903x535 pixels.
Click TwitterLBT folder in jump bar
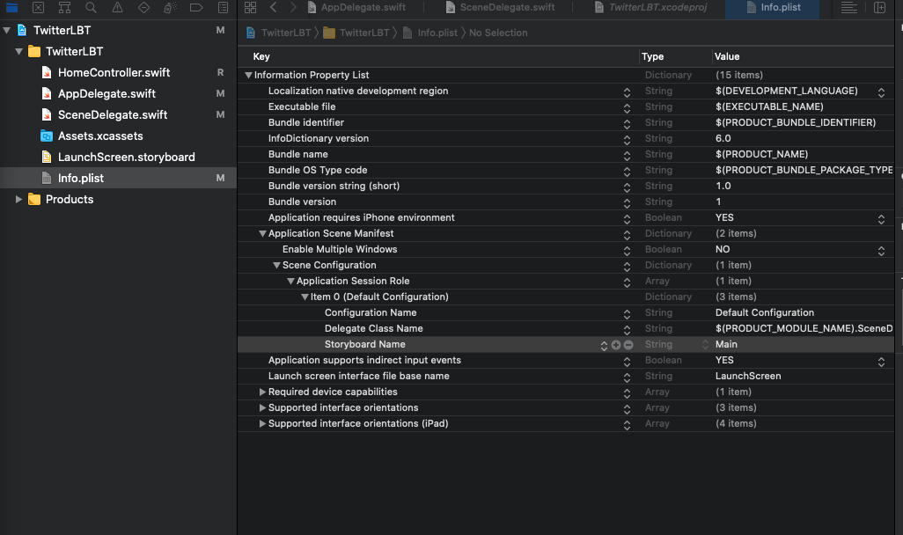coord(356,33)
